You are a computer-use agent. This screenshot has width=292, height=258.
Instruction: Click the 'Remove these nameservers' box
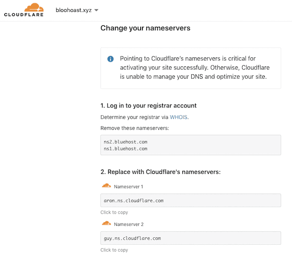pos(191,145)
